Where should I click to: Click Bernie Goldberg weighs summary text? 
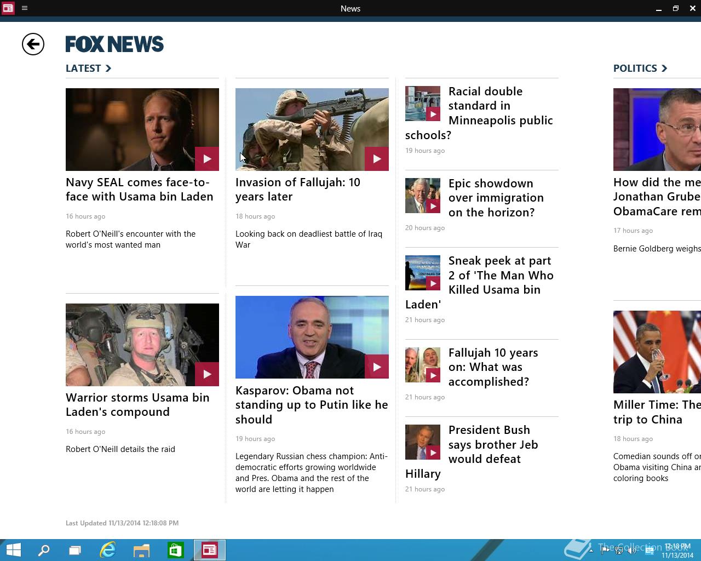click(657, 249)
